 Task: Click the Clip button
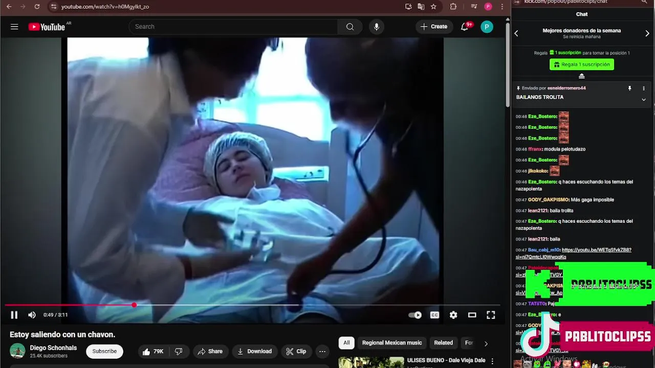click(x=296, y=351)
